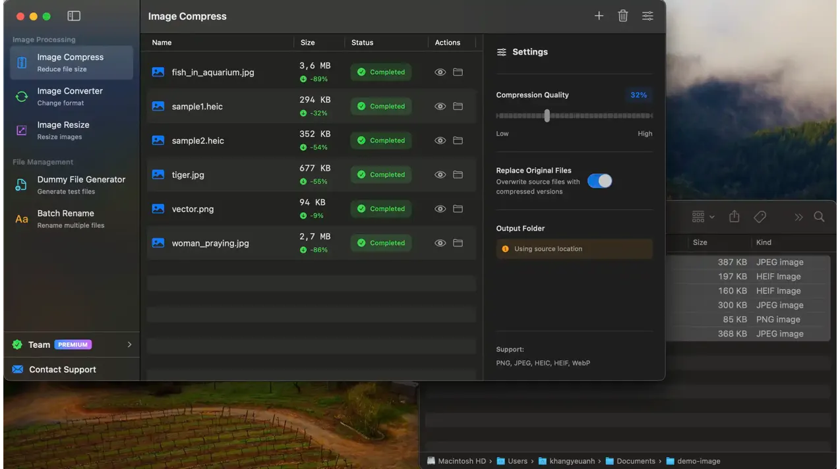The height and width of the screenshot is (469, 840).
Task: Click Documents in Finder path bar
Action: pyautogui.click(x=636, y=461)
